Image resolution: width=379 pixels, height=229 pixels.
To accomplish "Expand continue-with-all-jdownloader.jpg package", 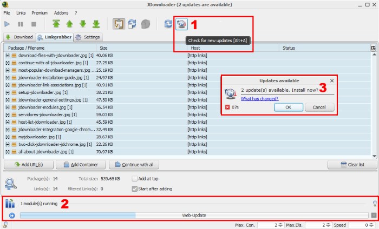I will [x=8, y=63].
